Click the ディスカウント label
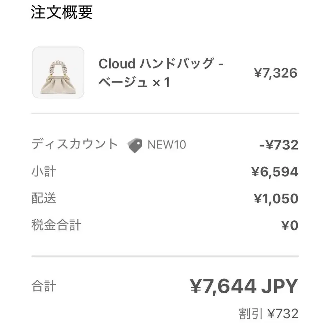The height and width of the screenshot is (330, 330). click(x=74, y=144)
